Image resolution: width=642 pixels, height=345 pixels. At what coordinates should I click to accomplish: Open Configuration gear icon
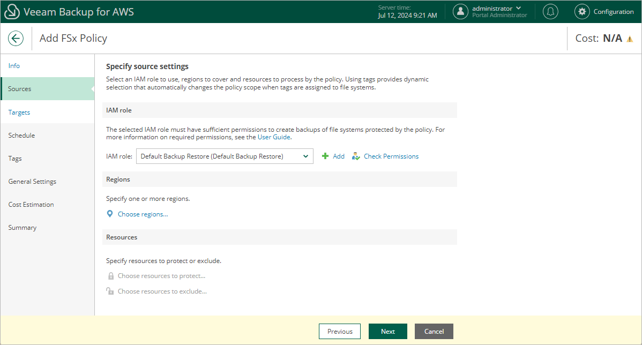(582, 12)
